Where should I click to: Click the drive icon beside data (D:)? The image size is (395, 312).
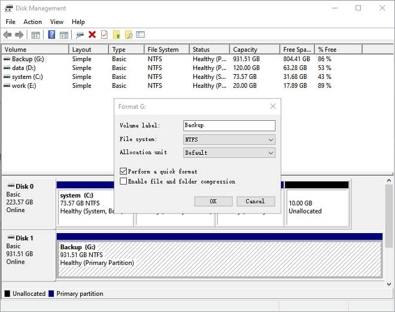[x=7, y=68]
